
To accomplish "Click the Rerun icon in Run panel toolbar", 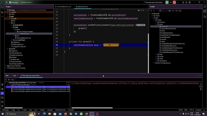I will pyautogui.click(x=6, y=80).
